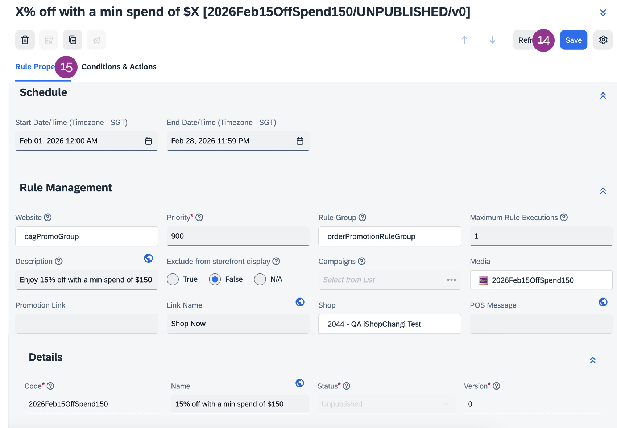Open the Status dropdown
Viewport: 617px width, 428px height.
point(386,404)
